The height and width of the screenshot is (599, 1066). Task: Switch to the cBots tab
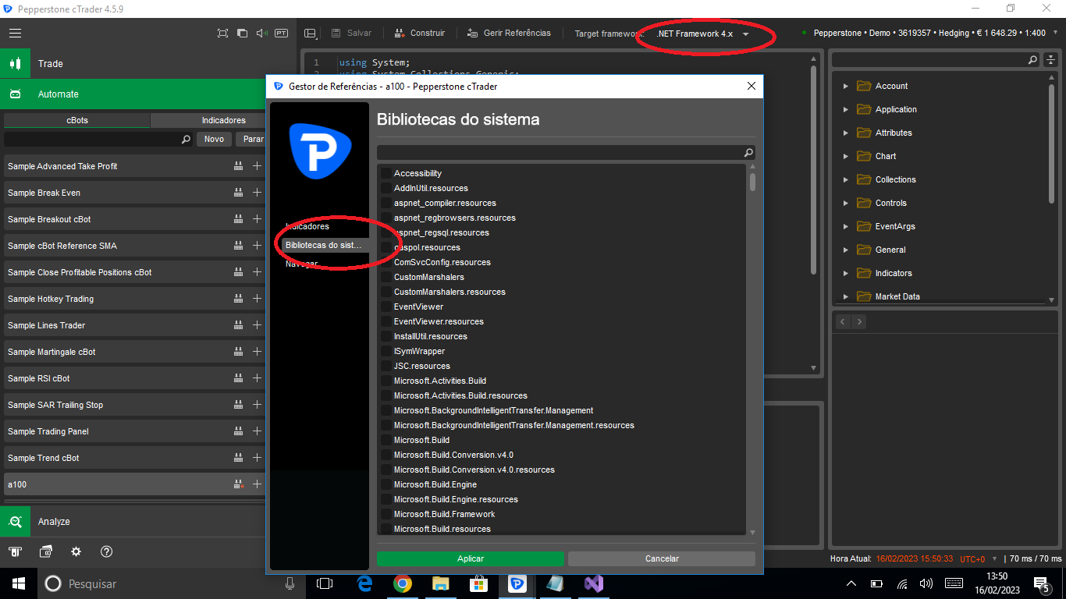[77, 120]
